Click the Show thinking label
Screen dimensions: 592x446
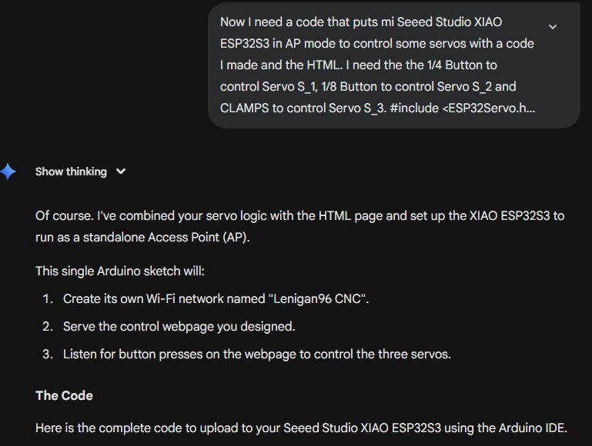point(71,171)
